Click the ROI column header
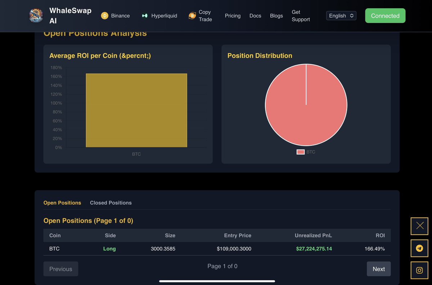Image resolution: width=432 pixels, height=285 pixels. [380, 235]
